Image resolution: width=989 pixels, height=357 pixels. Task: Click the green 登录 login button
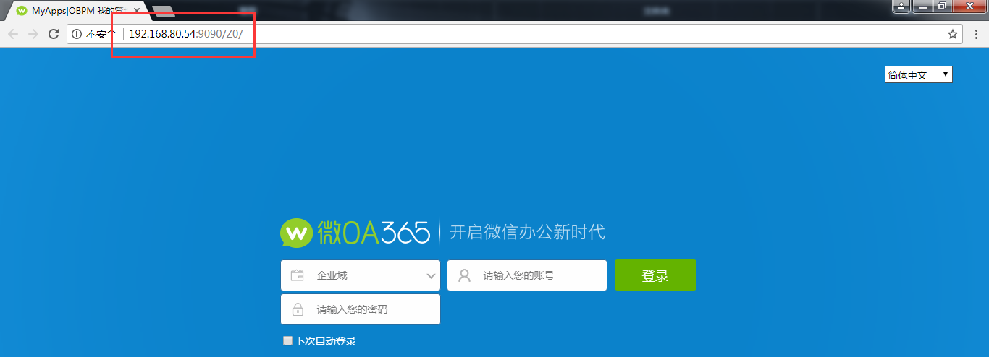[x=655, y=275]
